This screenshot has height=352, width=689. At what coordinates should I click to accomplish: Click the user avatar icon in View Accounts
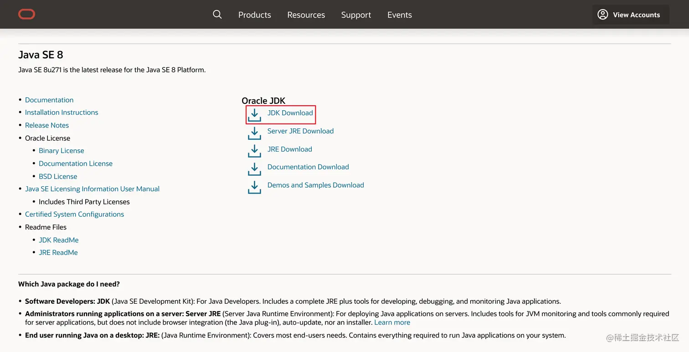click(x=602, y=15)
